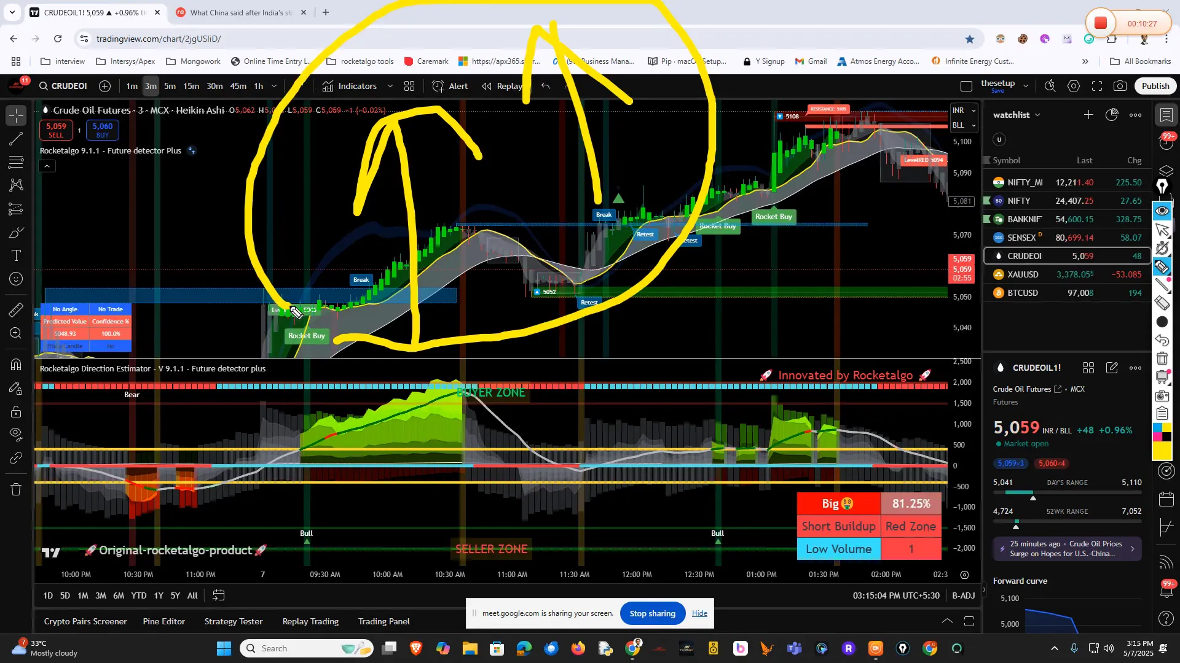Expand the timeframe interval dropdown
The width and height of the screenshot is (1180, 663).
274,86
